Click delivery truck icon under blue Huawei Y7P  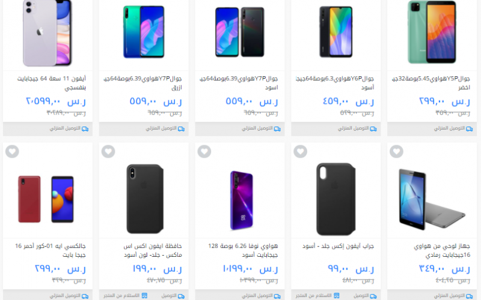point(182,129)
